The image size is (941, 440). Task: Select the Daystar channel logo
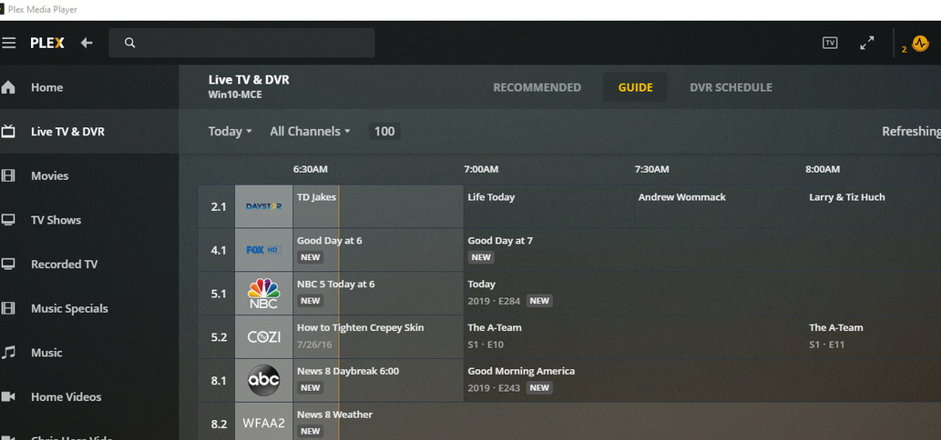[263, 206]
